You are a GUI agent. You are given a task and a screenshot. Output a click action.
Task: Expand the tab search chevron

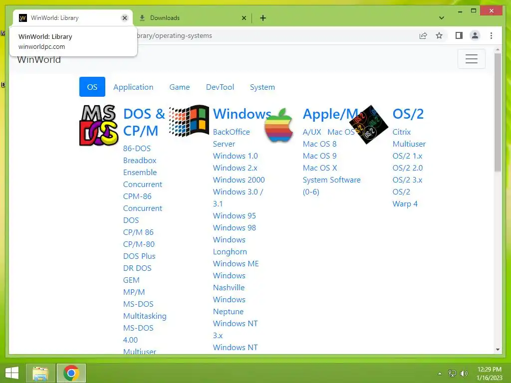(x=442, y=18)
